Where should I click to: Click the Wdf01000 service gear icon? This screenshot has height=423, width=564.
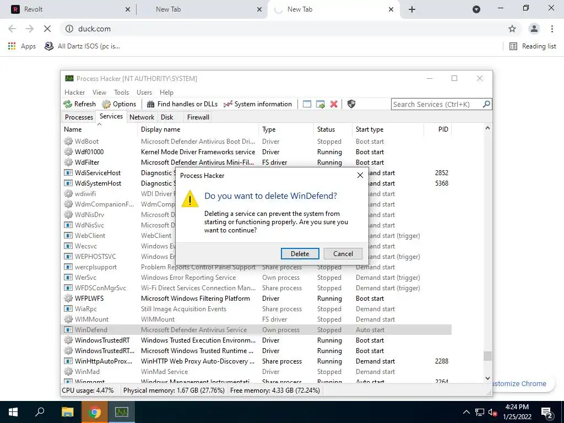pyautogui.click(x=68, y=152)
